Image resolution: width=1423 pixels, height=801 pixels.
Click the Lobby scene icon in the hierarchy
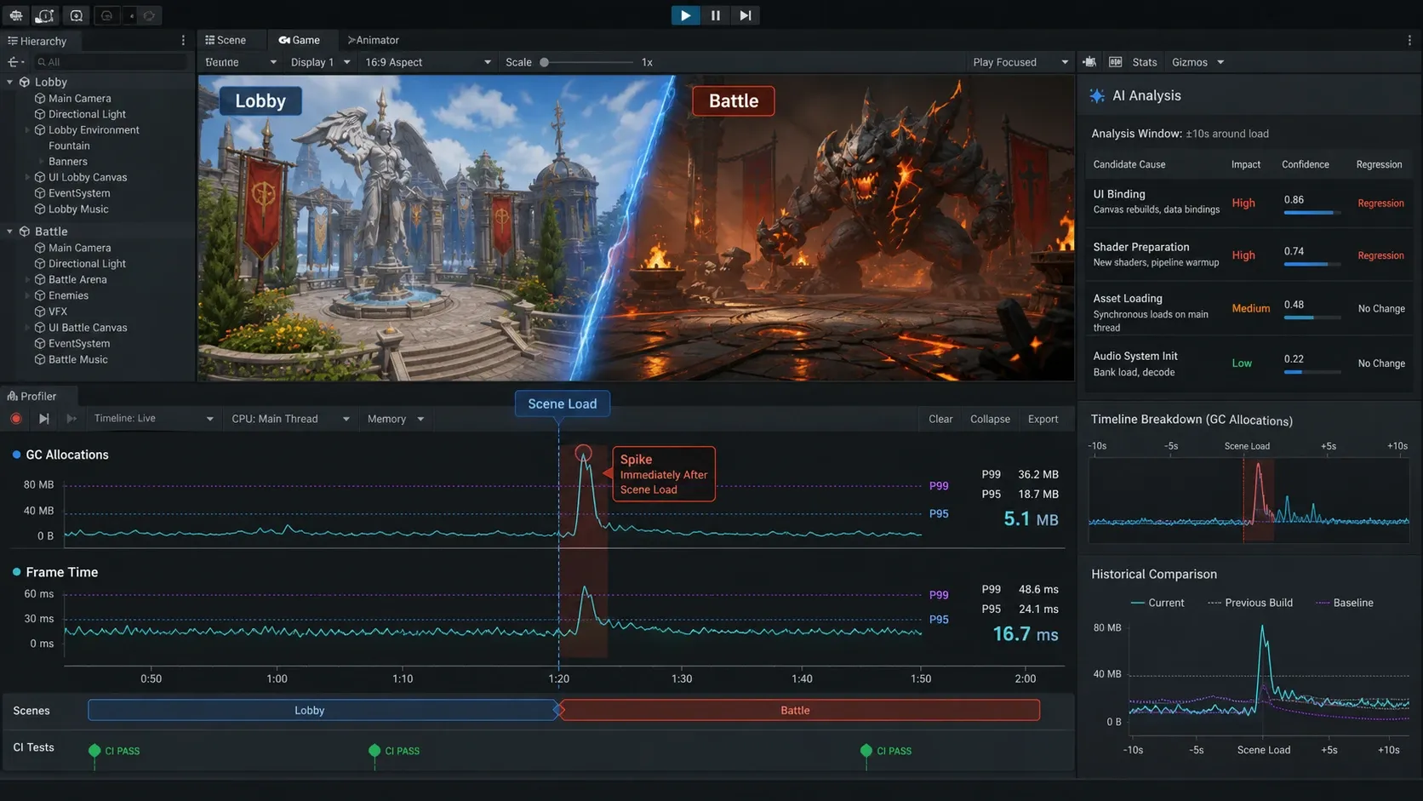click(x=25, y=83)
